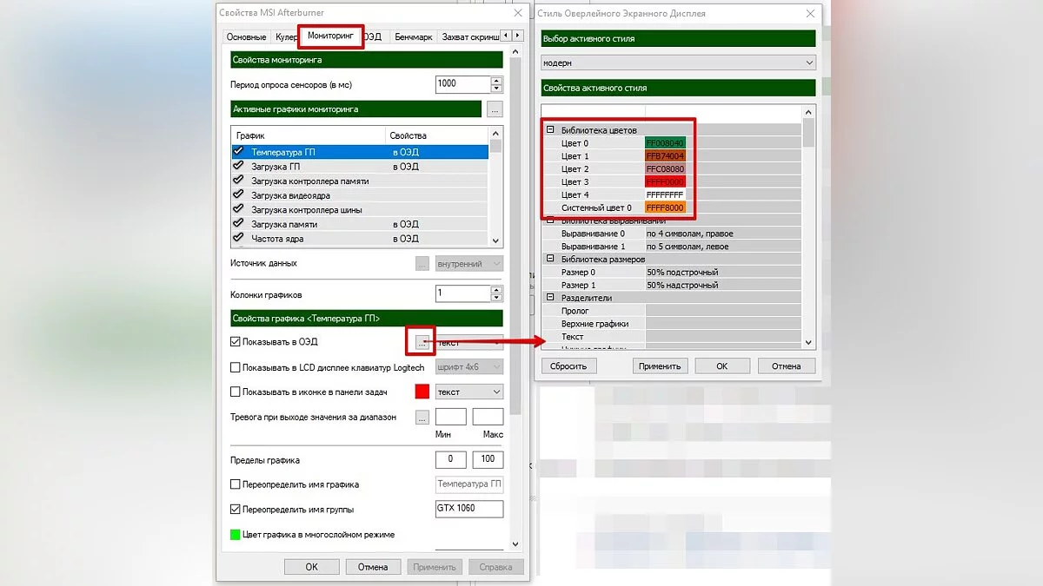Select Цвет 0 value FF008040
The height and width of the screenshot is (586, 1043).
pyautogui.click(x=665, y=143)
